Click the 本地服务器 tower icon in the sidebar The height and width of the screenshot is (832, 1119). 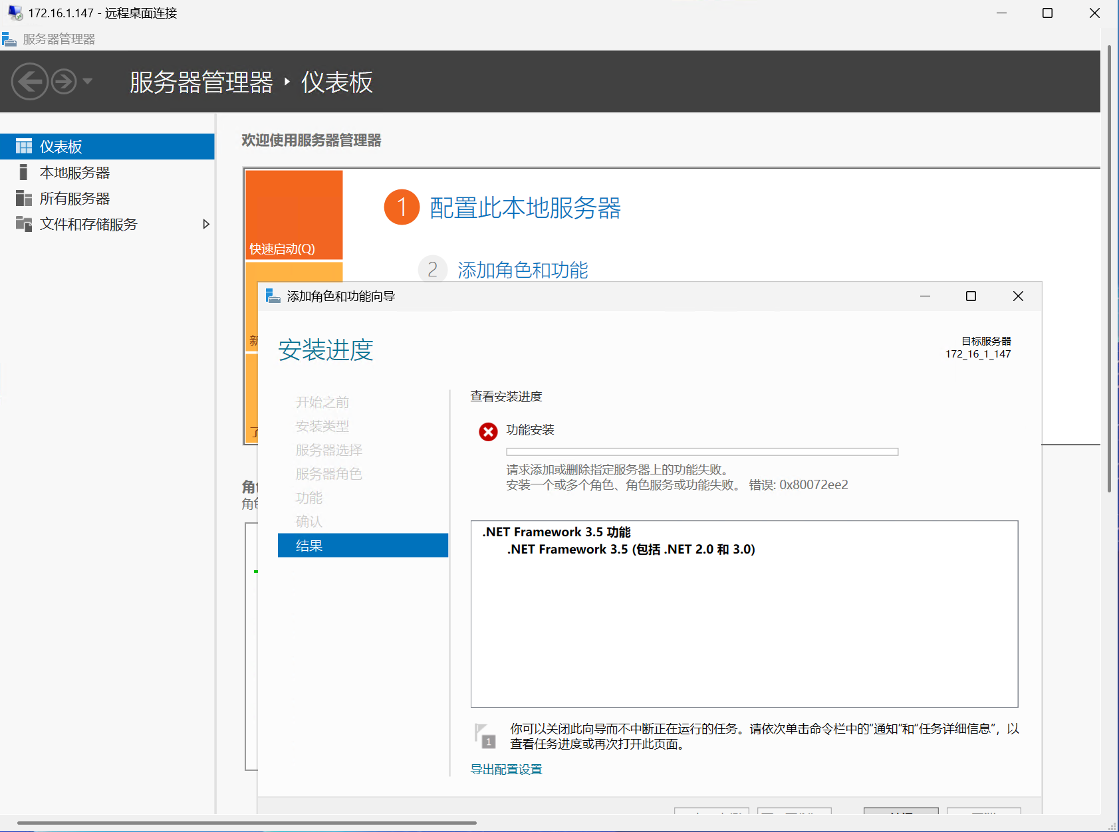click(x=24, y=172)
